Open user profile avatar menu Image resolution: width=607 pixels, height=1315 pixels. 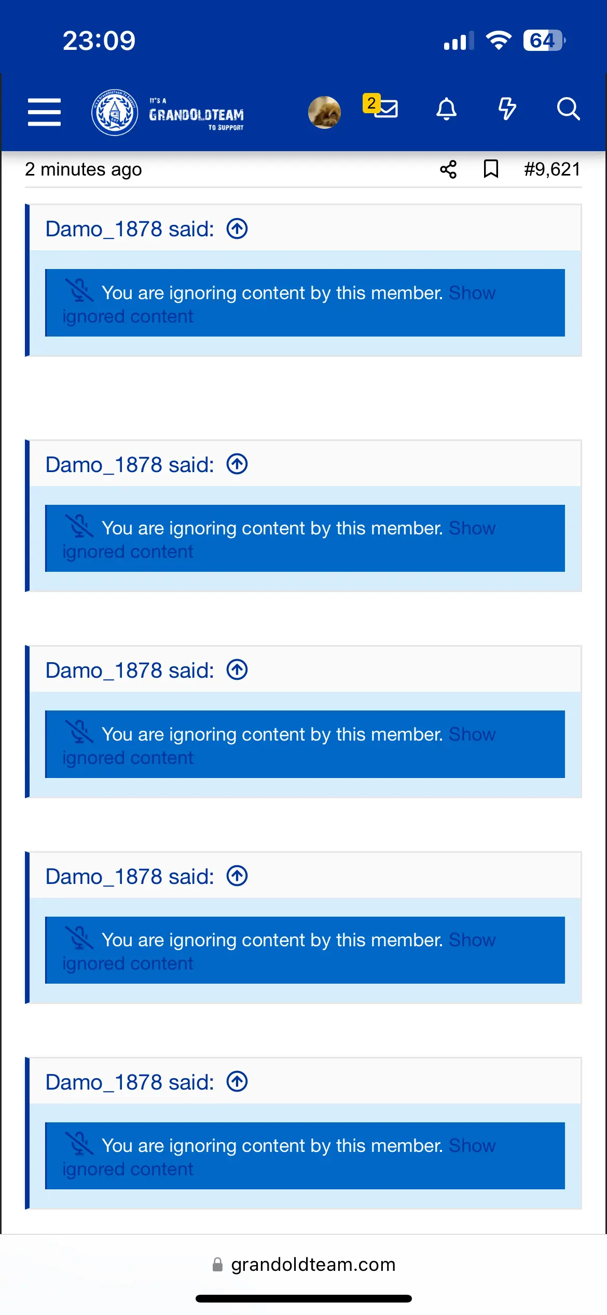324,112
